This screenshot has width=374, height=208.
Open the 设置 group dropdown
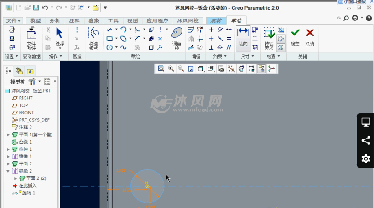click(11, 56)
